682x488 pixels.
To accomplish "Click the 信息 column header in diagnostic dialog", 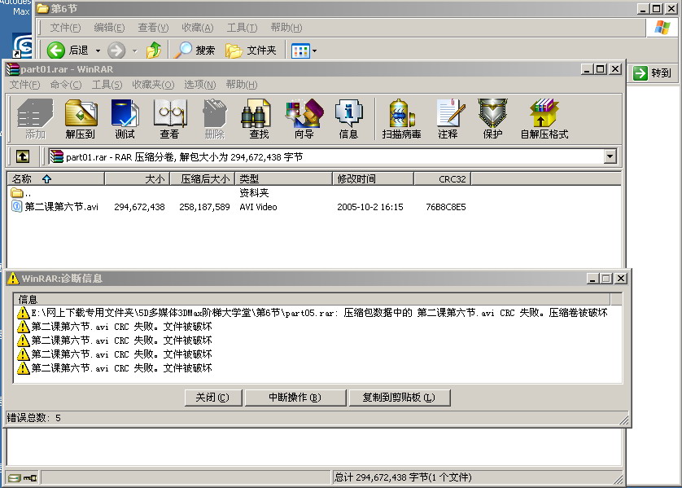I will pos(312,299).
